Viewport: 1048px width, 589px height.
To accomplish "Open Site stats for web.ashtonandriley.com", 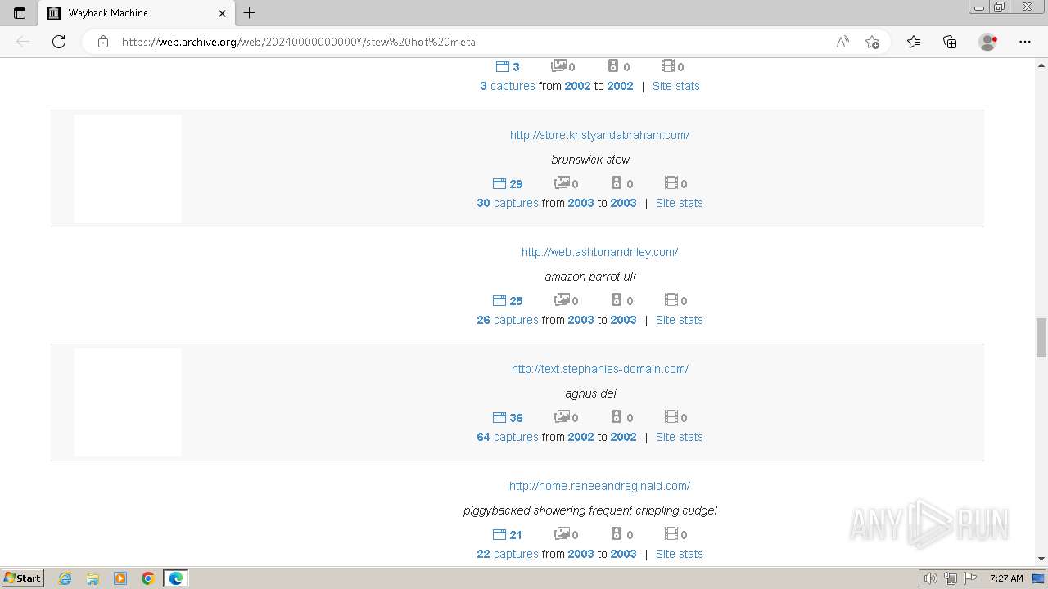I will (679, 320).
